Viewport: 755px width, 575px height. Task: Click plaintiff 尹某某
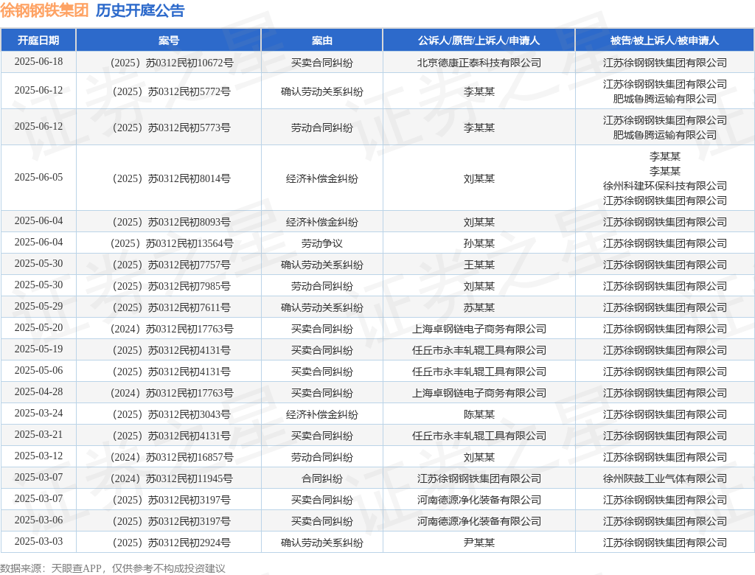click(479, 543)
